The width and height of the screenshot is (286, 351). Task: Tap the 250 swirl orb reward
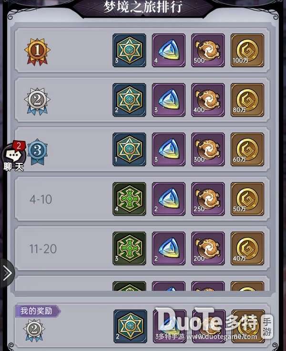pos(208,199)
